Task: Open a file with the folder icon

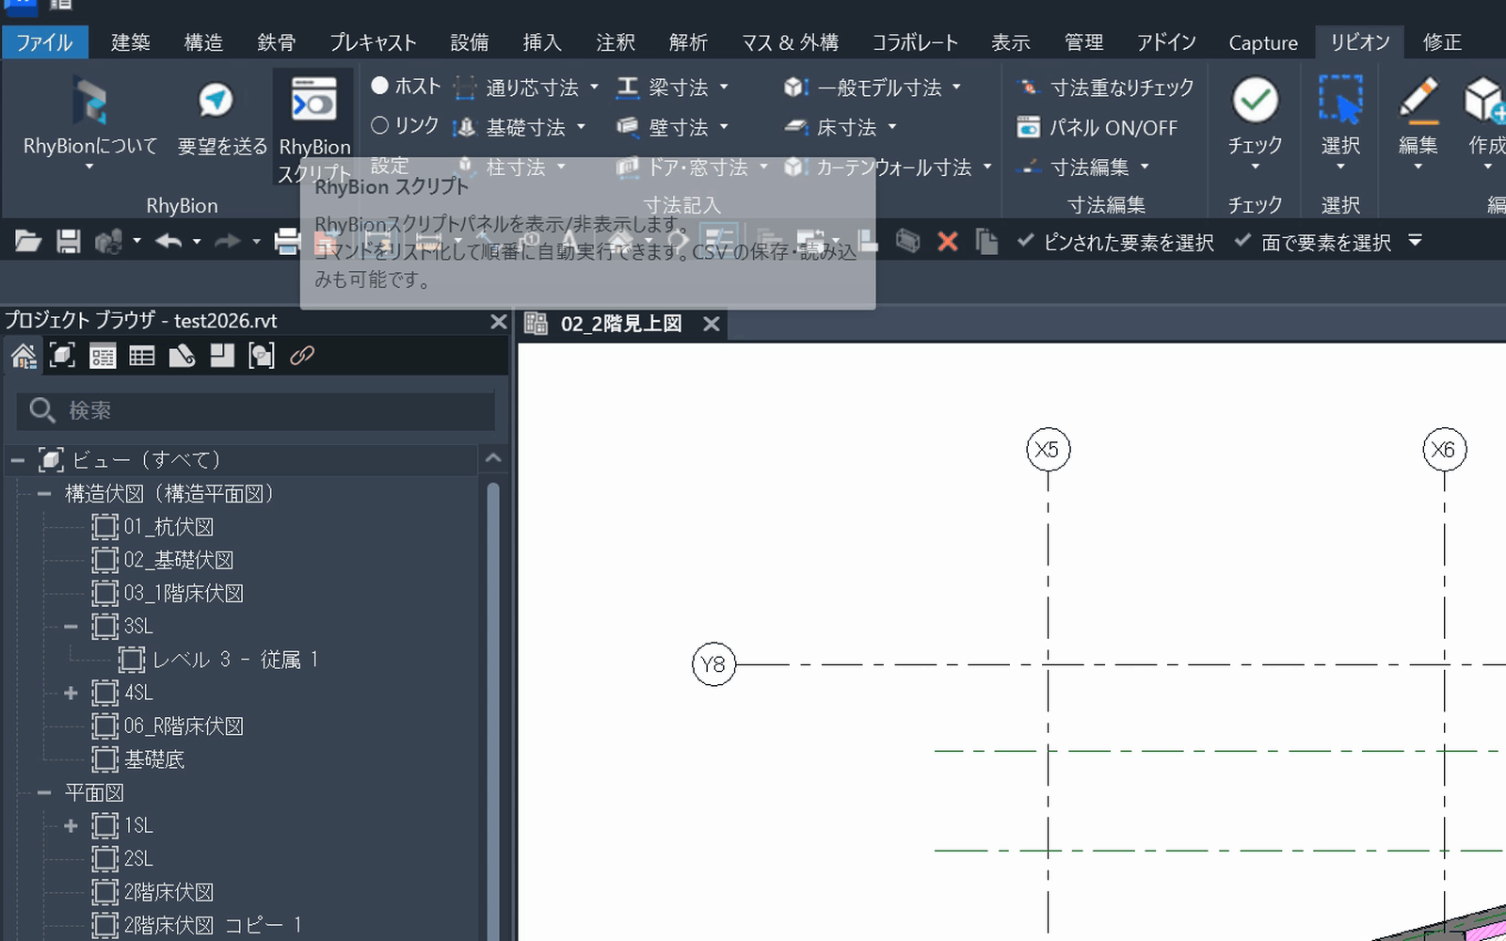Action: pyautogui.click(x=27, y=242)
